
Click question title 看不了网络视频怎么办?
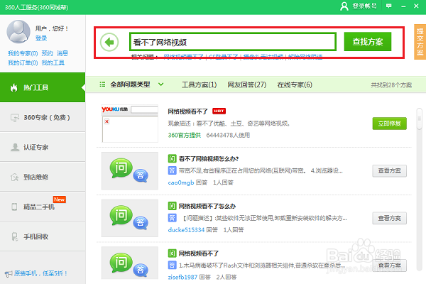coord(209,159)
